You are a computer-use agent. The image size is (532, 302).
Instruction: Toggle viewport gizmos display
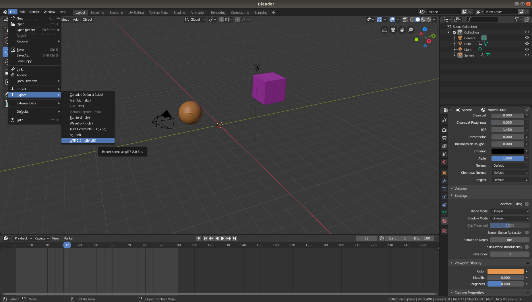click(x=379, y=20)
